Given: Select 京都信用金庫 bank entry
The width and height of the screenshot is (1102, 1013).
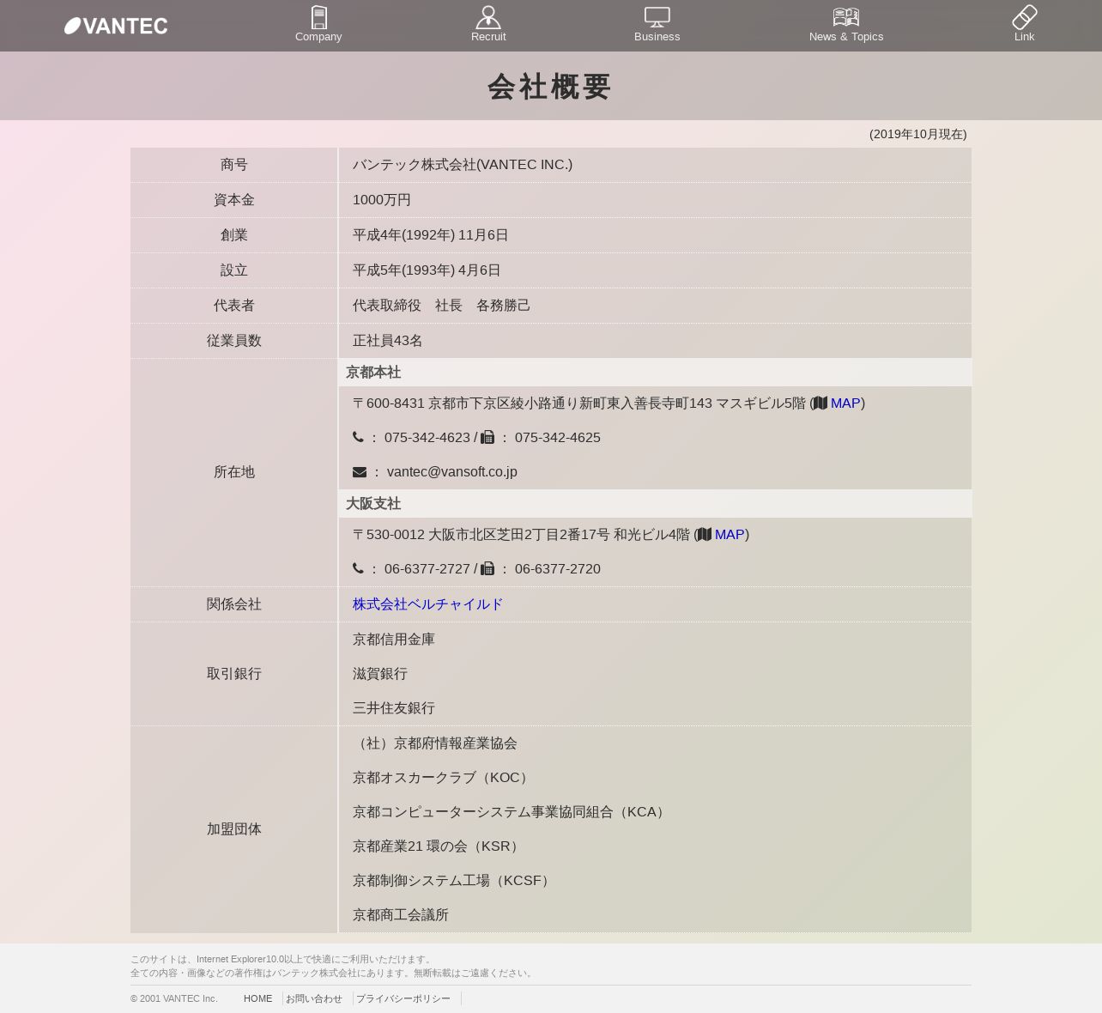Looking at the screenshot, I should pos(394,640).
